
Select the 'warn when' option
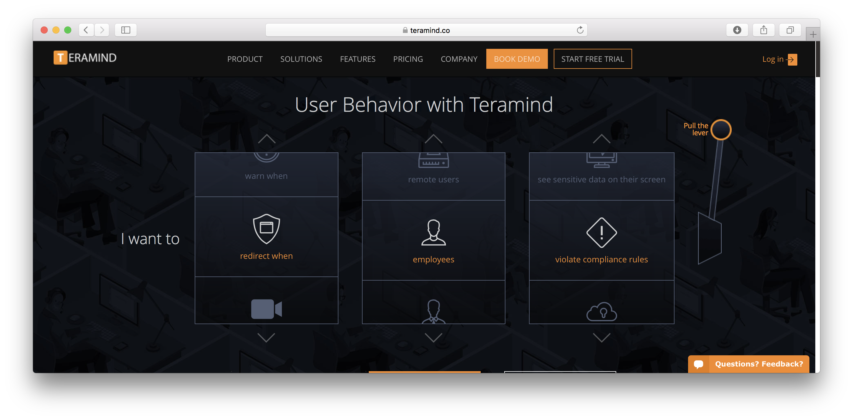pyautogui.click(x=266, y=176)
